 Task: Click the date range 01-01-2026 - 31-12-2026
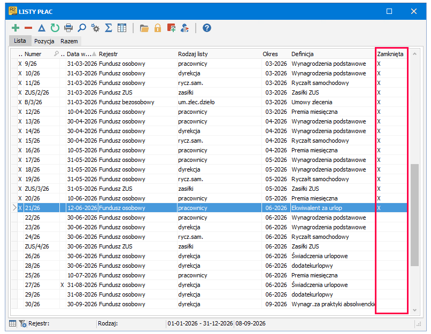pyautogui.click(x=200, y=323)
